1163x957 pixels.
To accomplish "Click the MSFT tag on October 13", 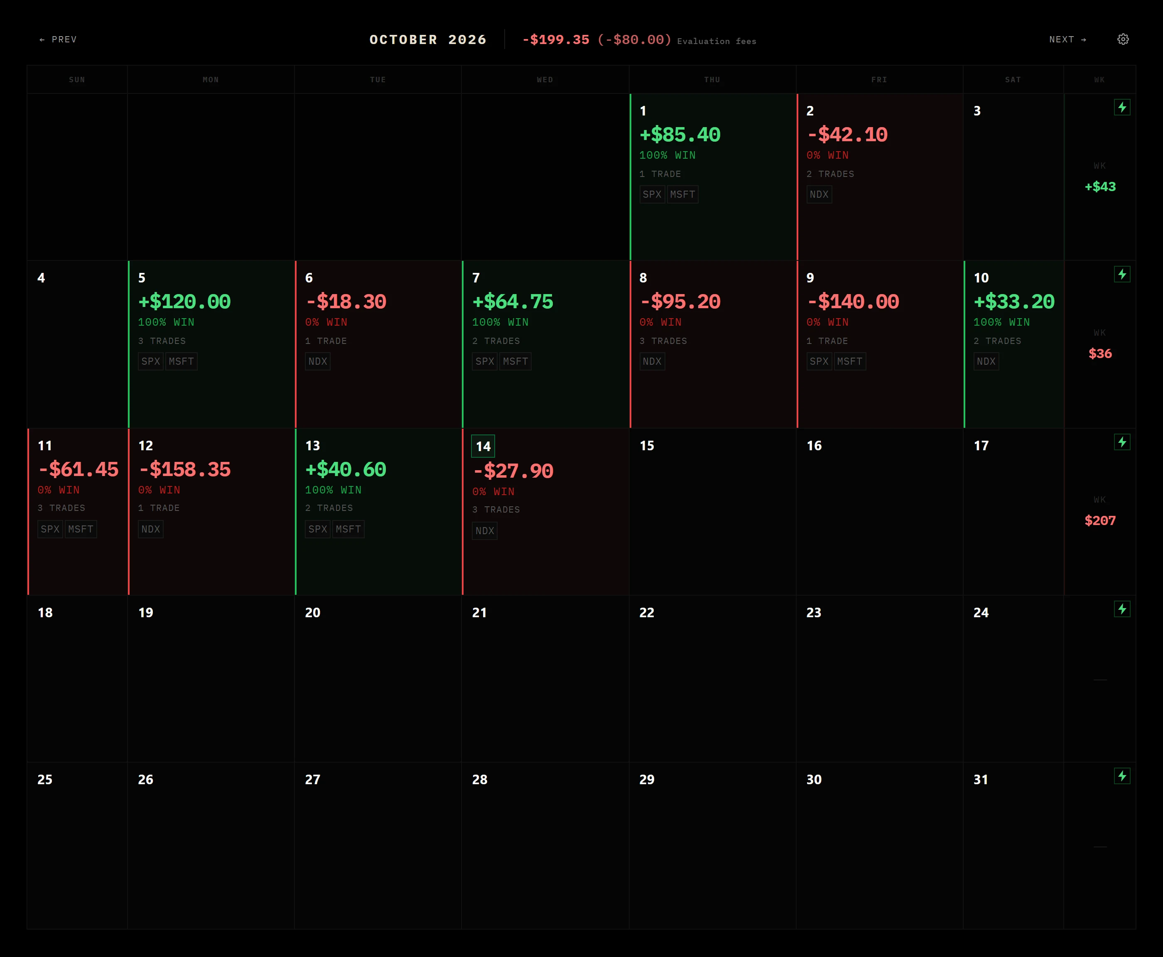I will coord(348,529).
